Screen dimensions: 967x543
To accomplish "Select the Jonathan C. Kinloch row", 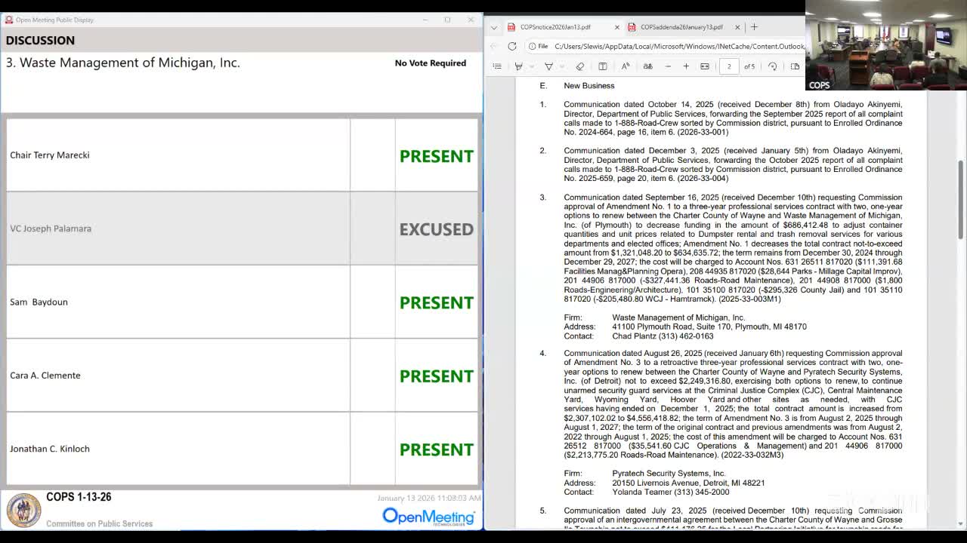I will [x=242, y=449].
